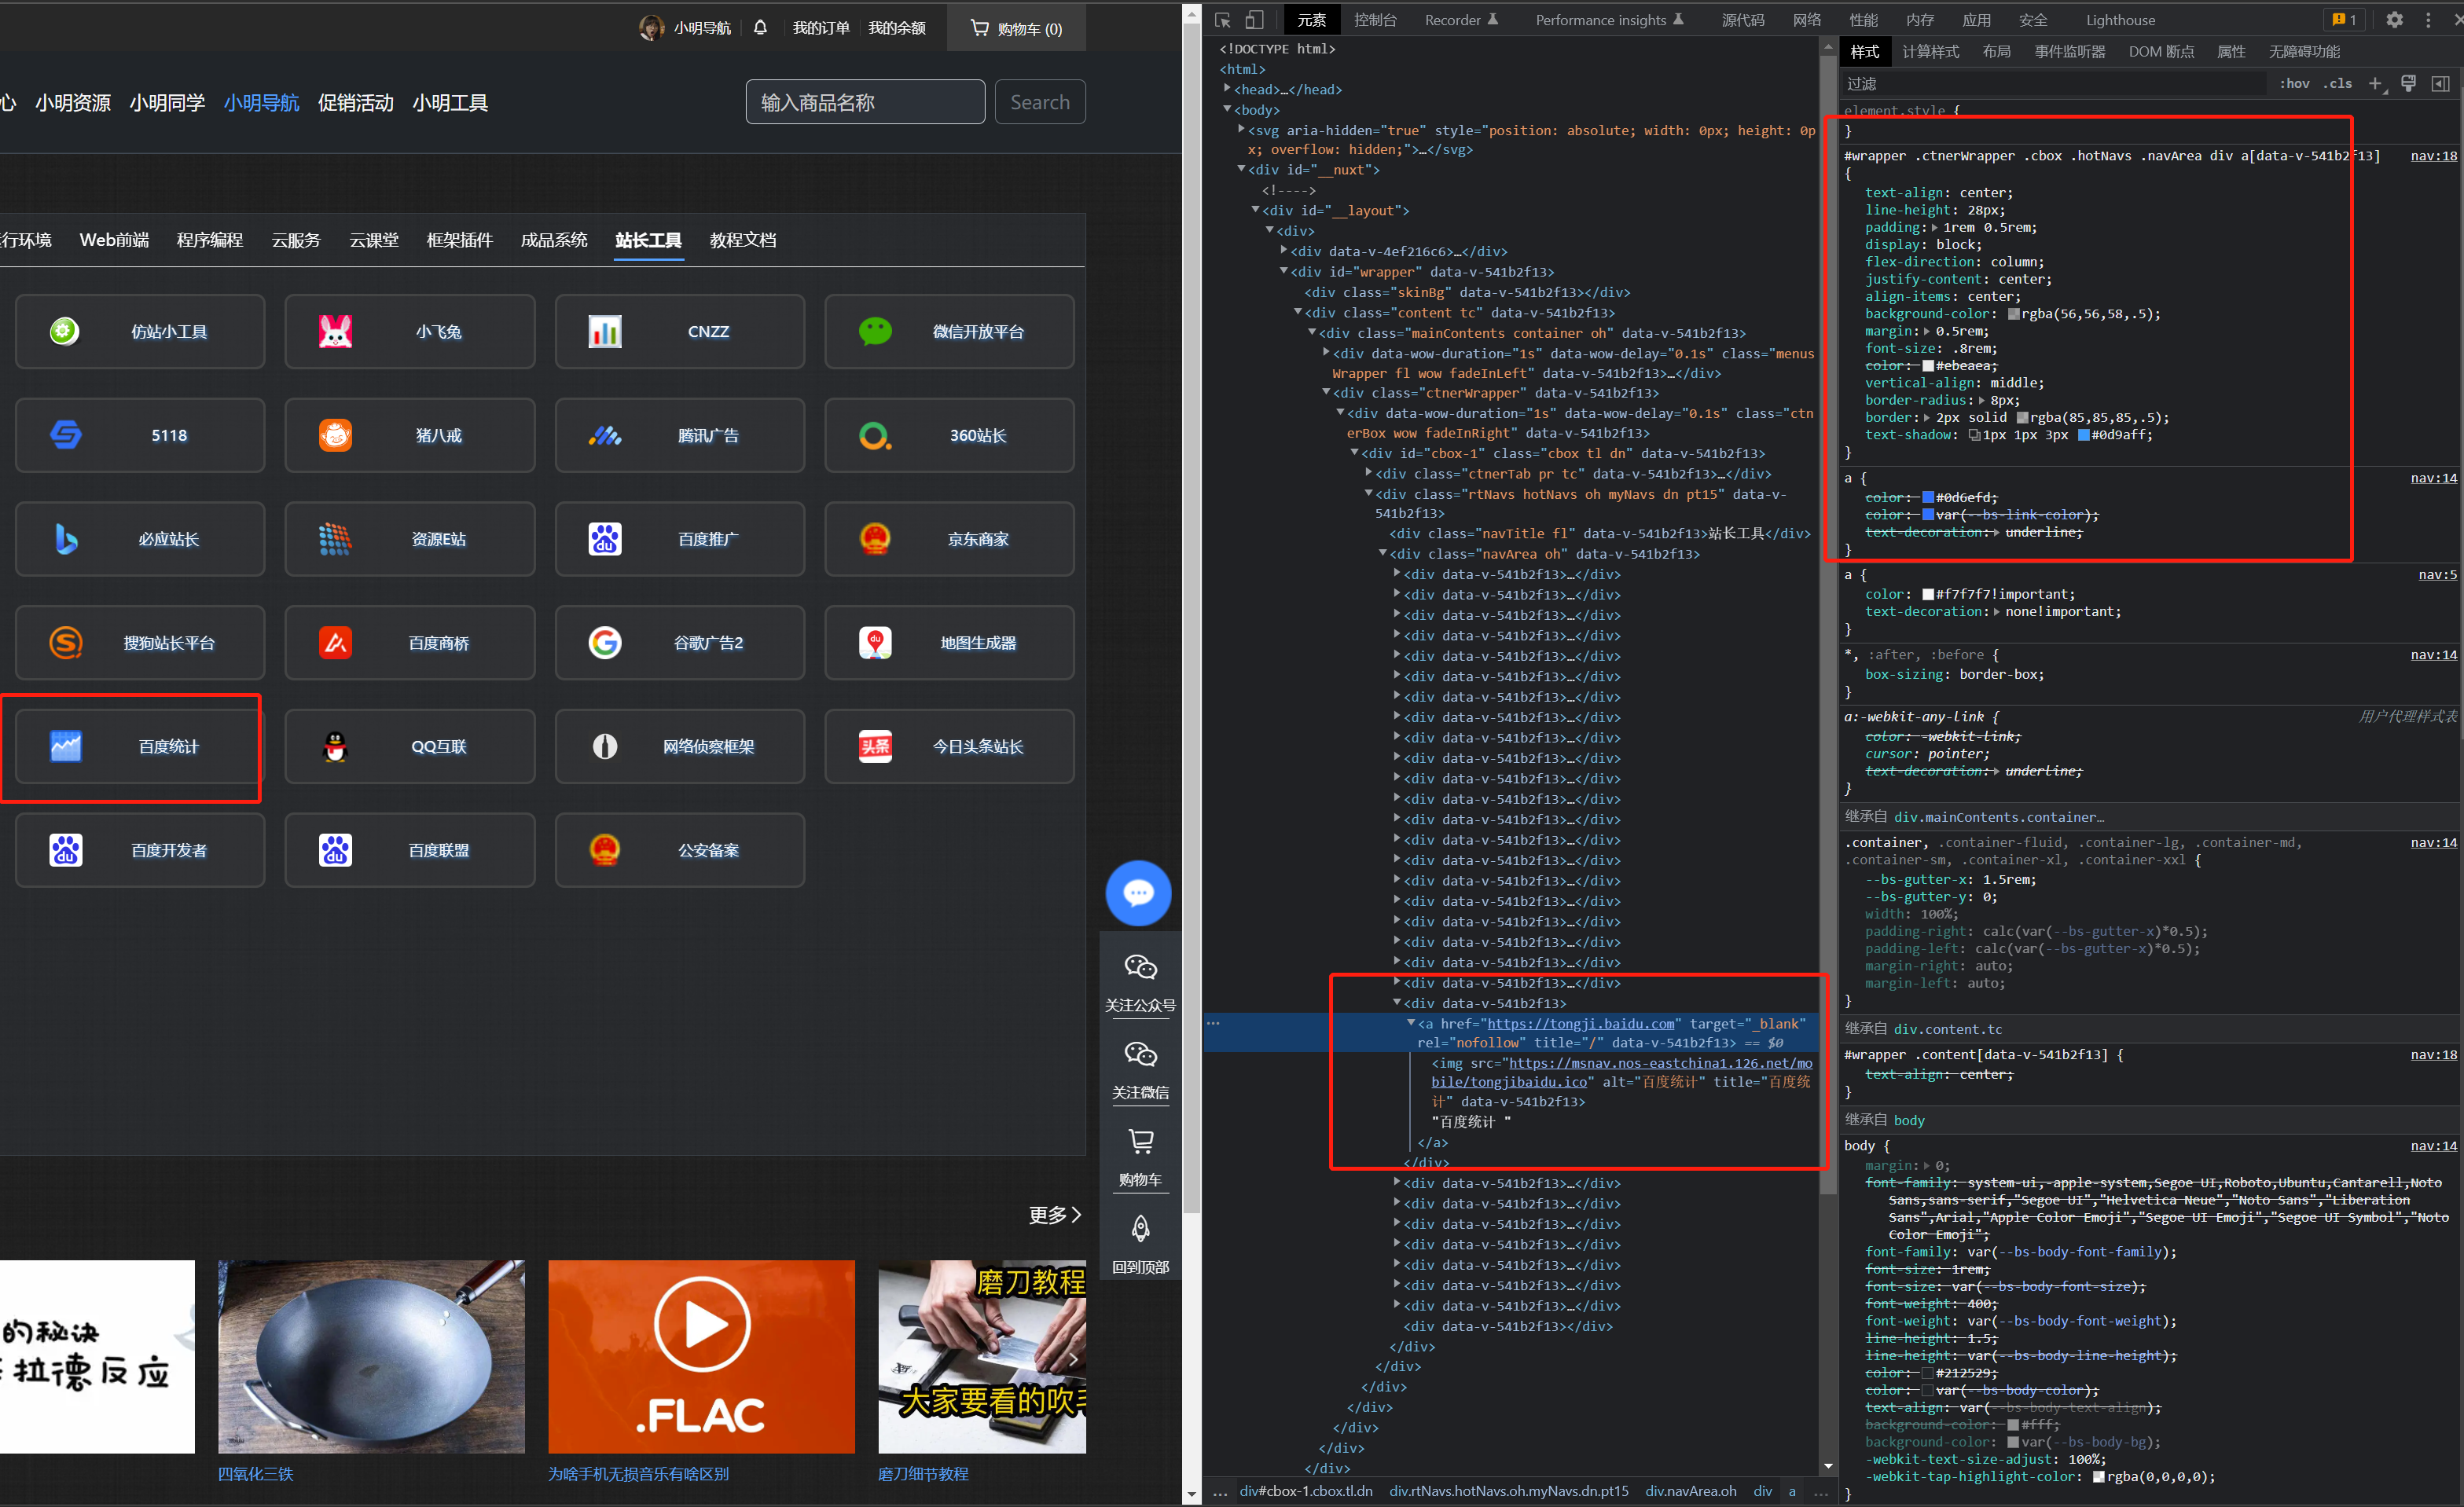Image resolution: width=2464 pixels, height=1507 pixels.
Task: Select Web前端 category tab
Action: (115, 240)
